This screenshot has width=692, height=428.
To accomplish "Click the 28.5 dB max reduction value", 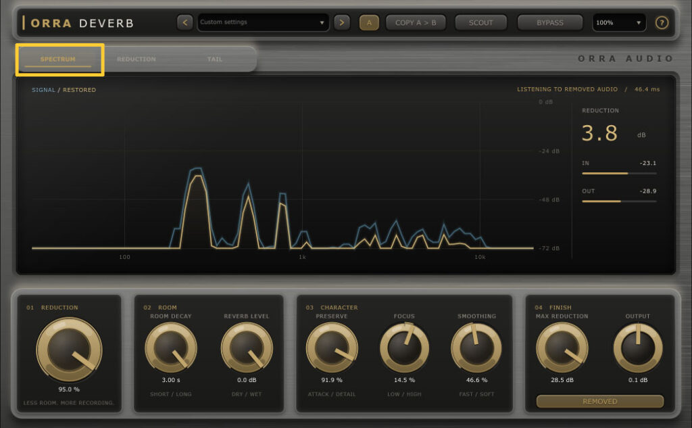I will pyautogui.click(x=562, y=380).
